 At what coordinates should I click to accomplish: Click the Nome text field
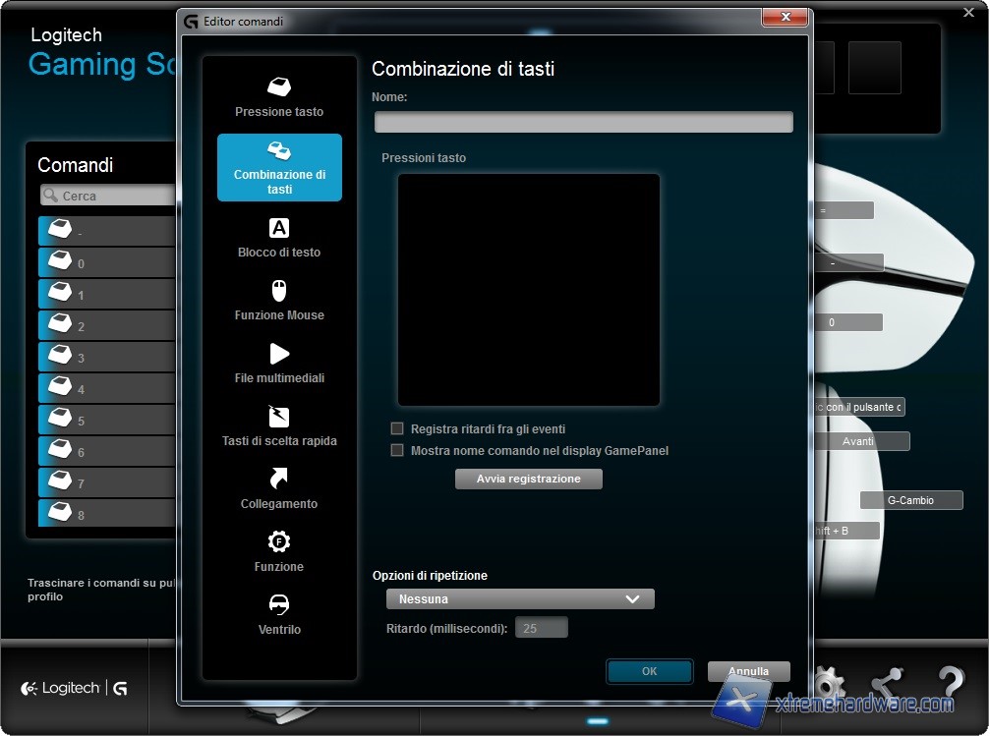[583, 122]
